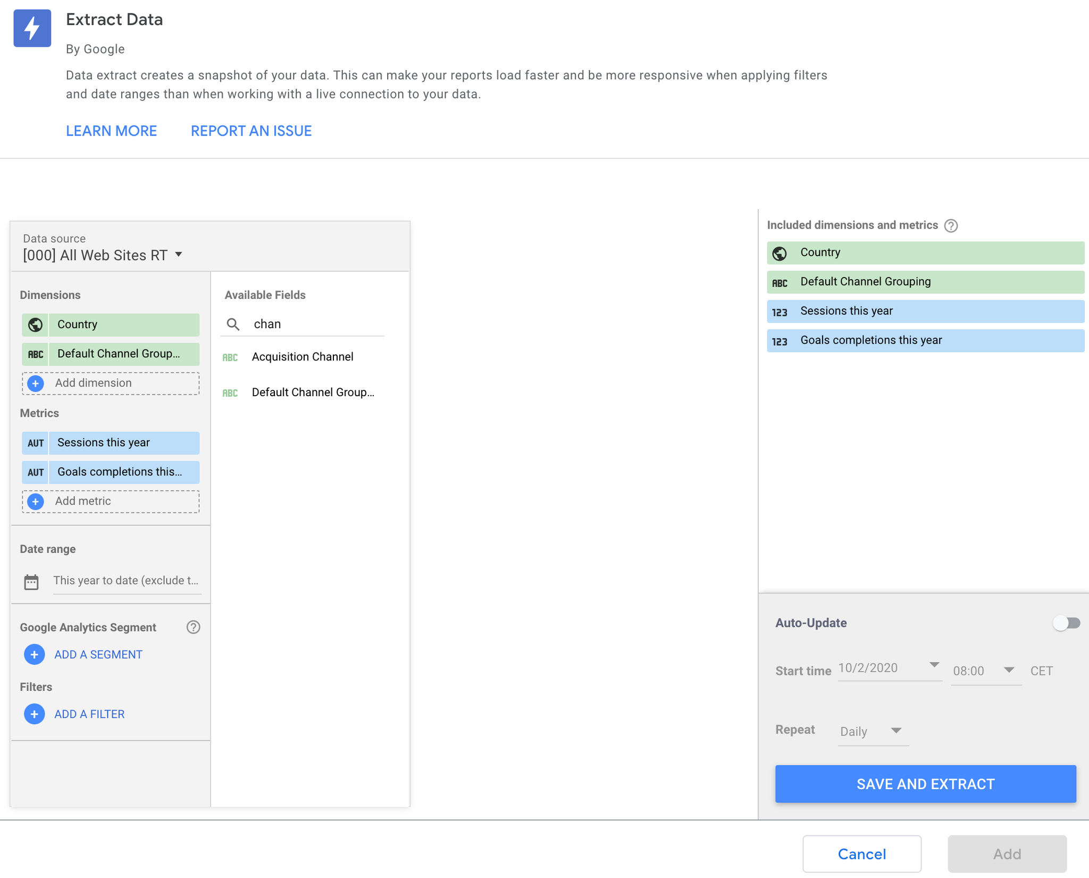Click the globe icon on Country dimension
This screenshot has height=878, width=1089.
35,324
